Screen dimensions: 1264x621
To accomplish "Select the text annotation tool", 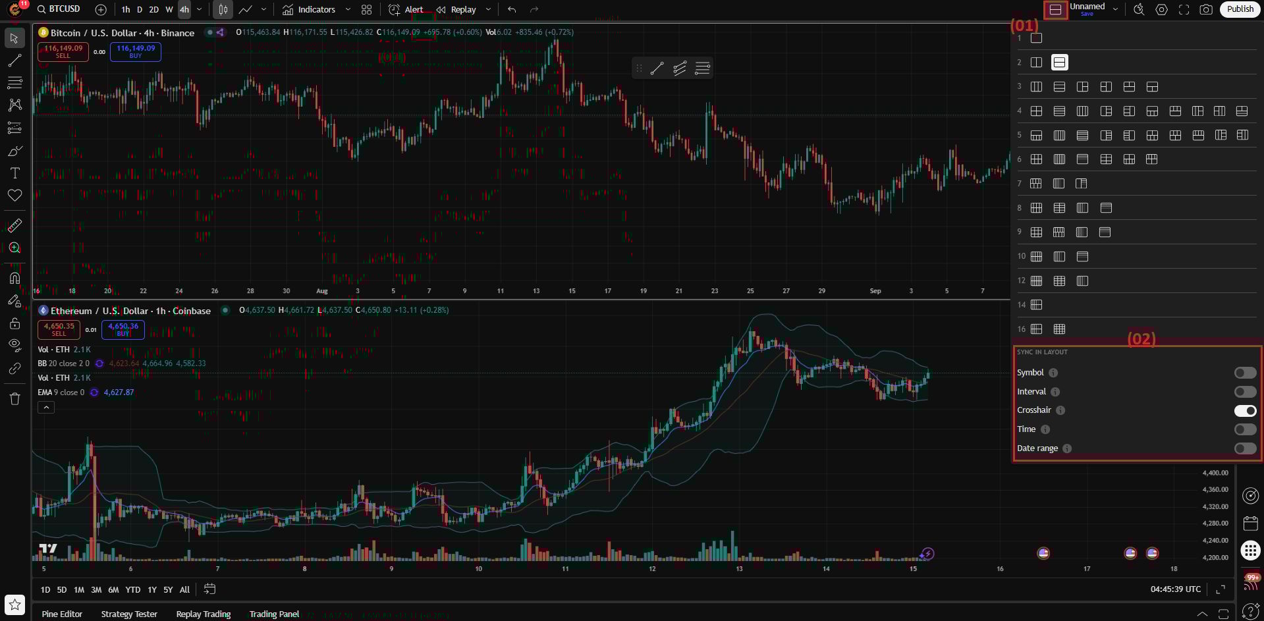I will 14,173.
